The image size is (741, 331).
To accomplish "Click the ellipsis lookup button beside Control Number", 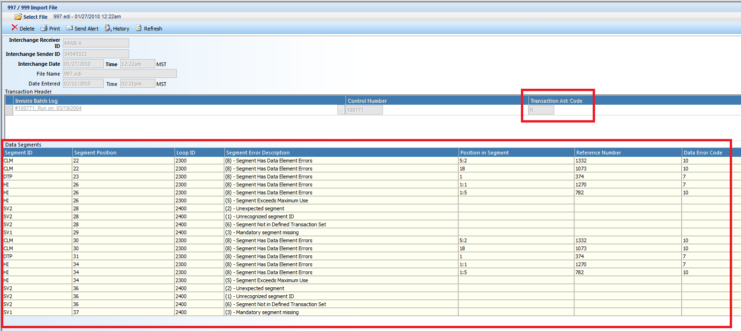I will (341, 110).
